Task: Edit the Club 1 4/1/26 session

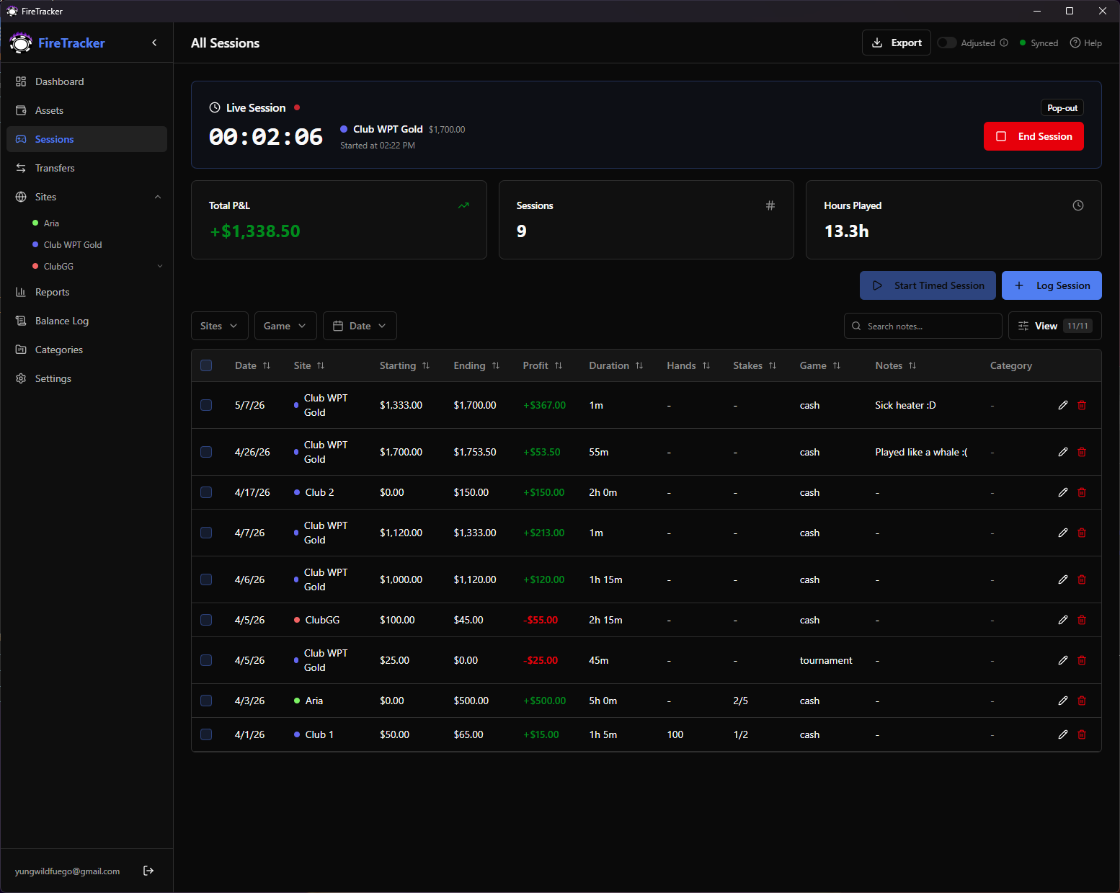Action: click(x=1062, y=734)
